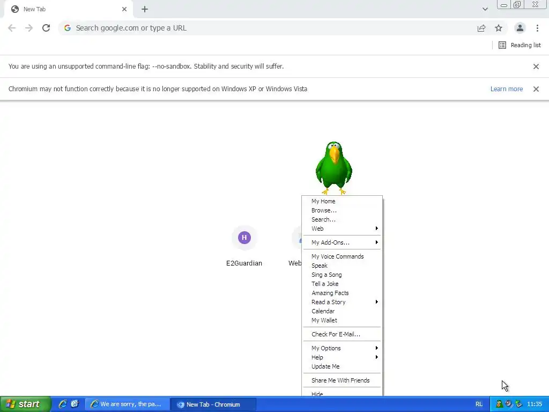Choose Share Me With Friends

pyautogui.click(x=343, y=380)
